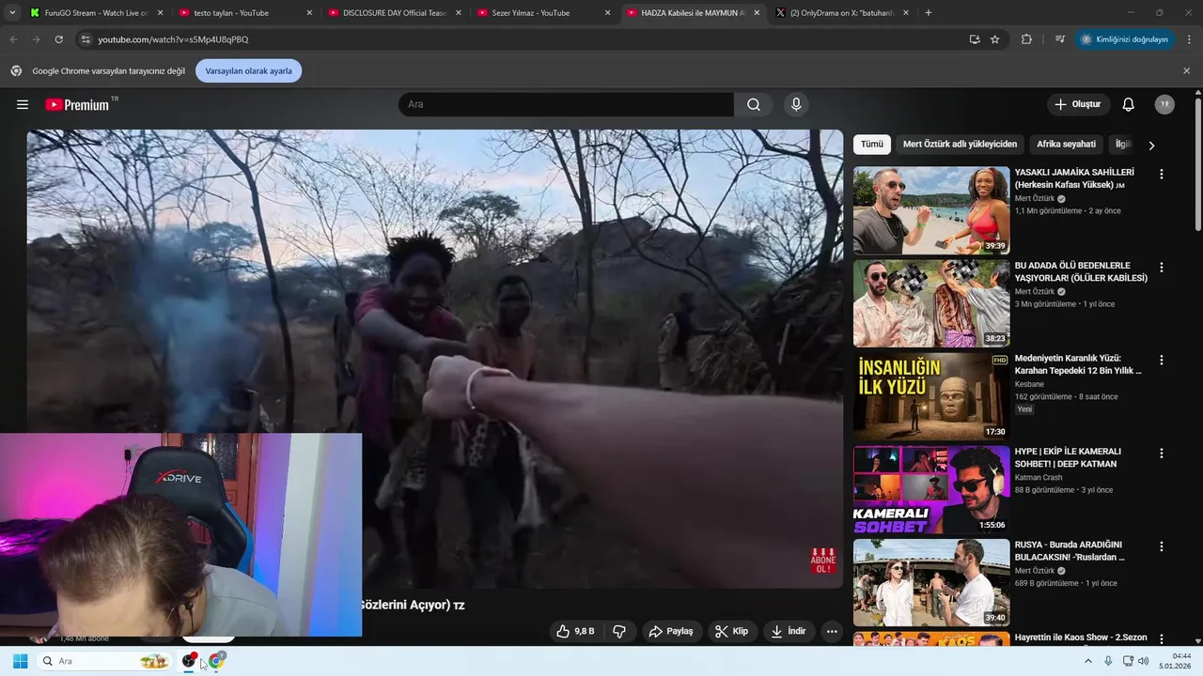Open Windows Start menu

(20, 661)
